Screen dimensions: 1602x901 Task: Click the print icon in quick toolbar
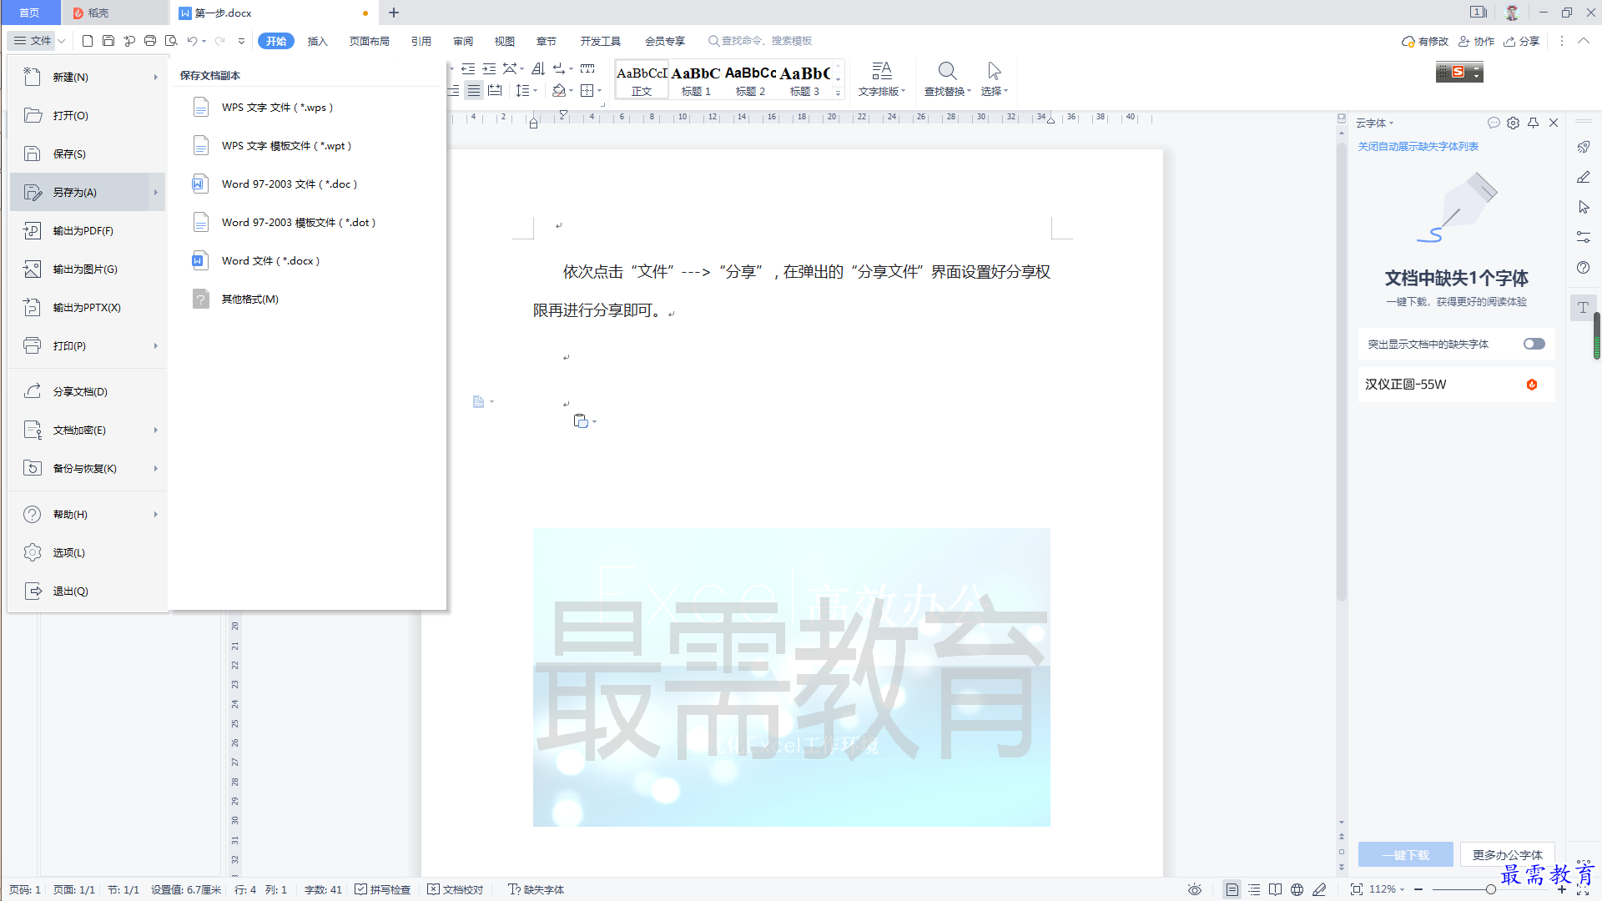(150, 41)
